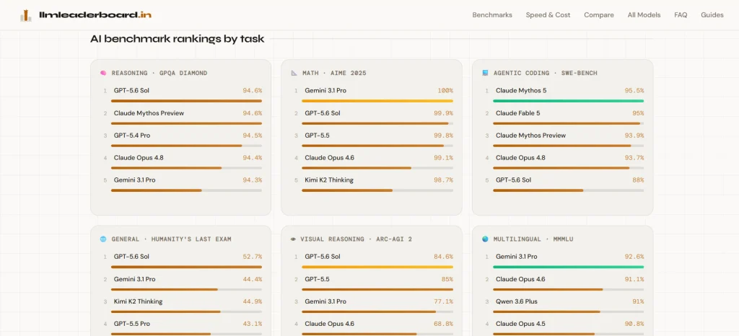Click the llmleaderboard.in bar chart logo icon
Viewport: 739px width, 336px height.
pyautogui.click(x=26, y=15)
